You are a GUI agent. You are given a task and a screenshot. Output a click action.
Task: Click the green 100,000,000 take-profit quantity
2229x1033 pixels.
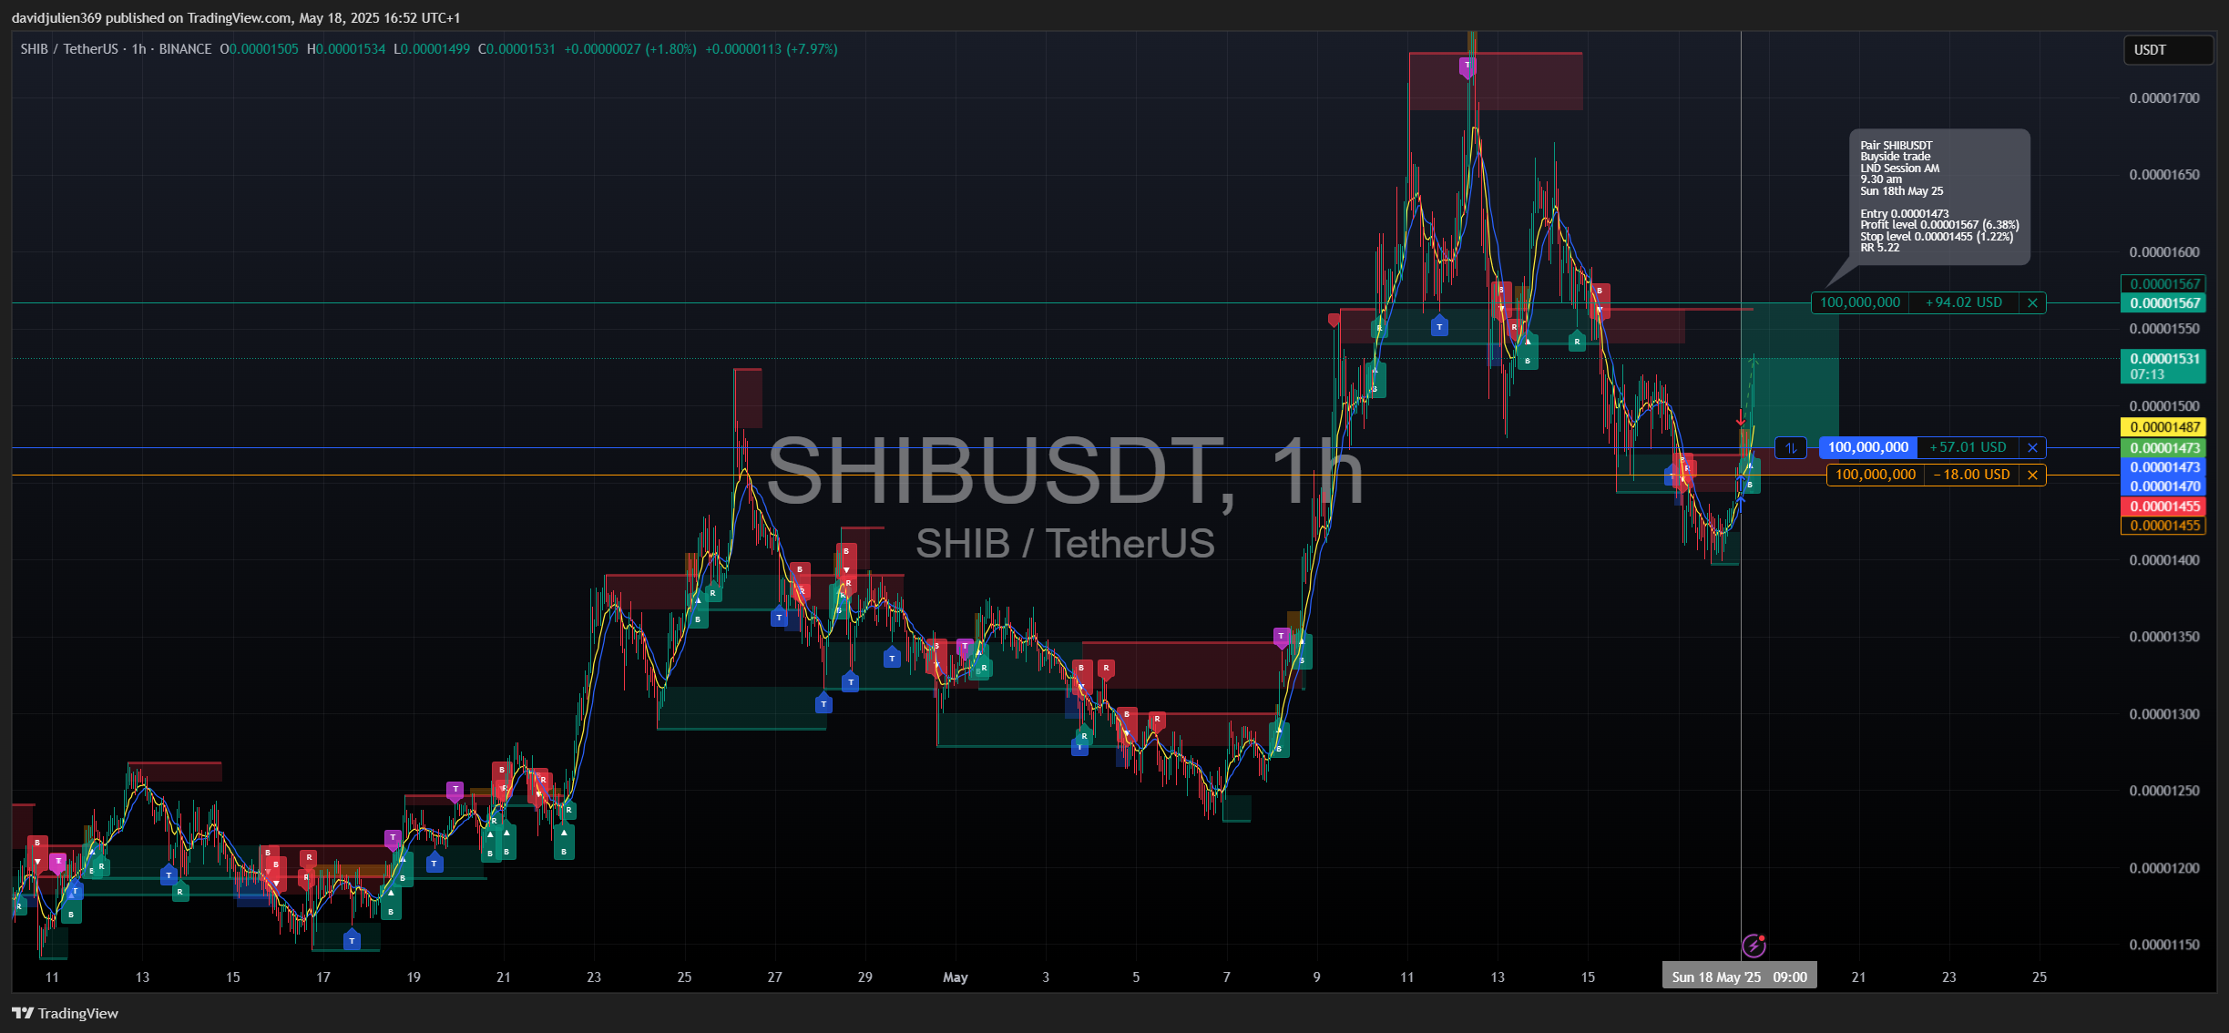1860,303
